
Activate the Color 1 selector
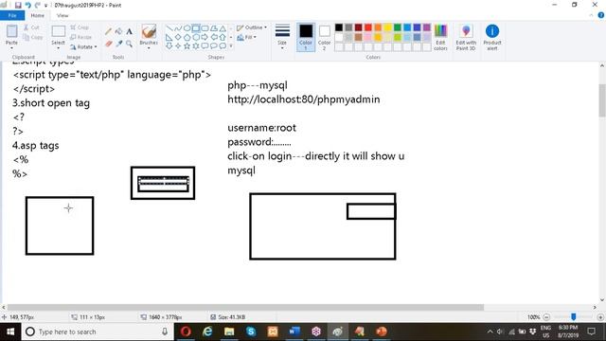[306, 37]
